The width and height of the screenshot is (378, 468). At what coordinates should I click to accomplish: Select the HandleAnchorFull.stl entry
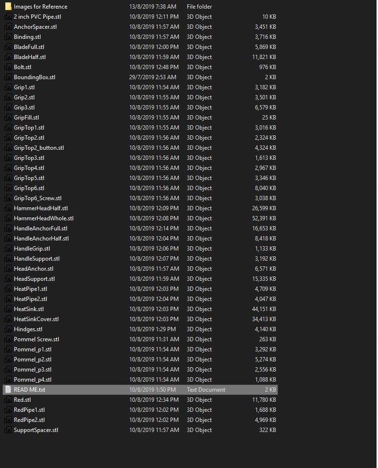40,228
